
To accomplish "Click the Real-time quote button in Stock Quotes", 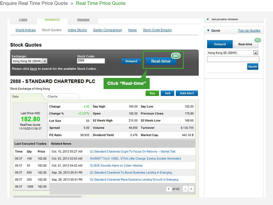I will pyautogui.click(x=161, y=61).
